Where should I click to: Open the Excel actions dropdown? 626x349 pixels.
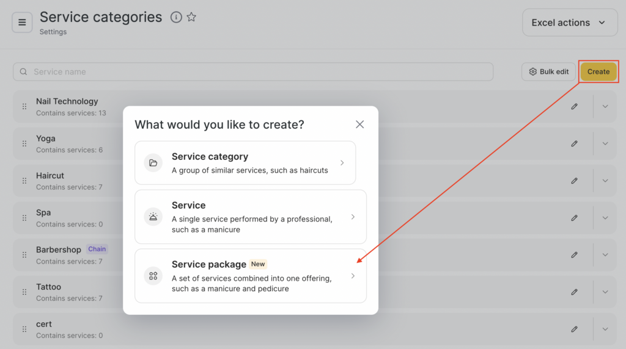(x=569, y=23)
